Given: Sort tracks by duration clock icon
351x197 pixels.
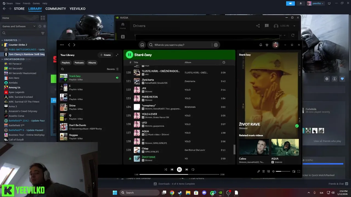Looking at the screenshot, I should (224, 62).
